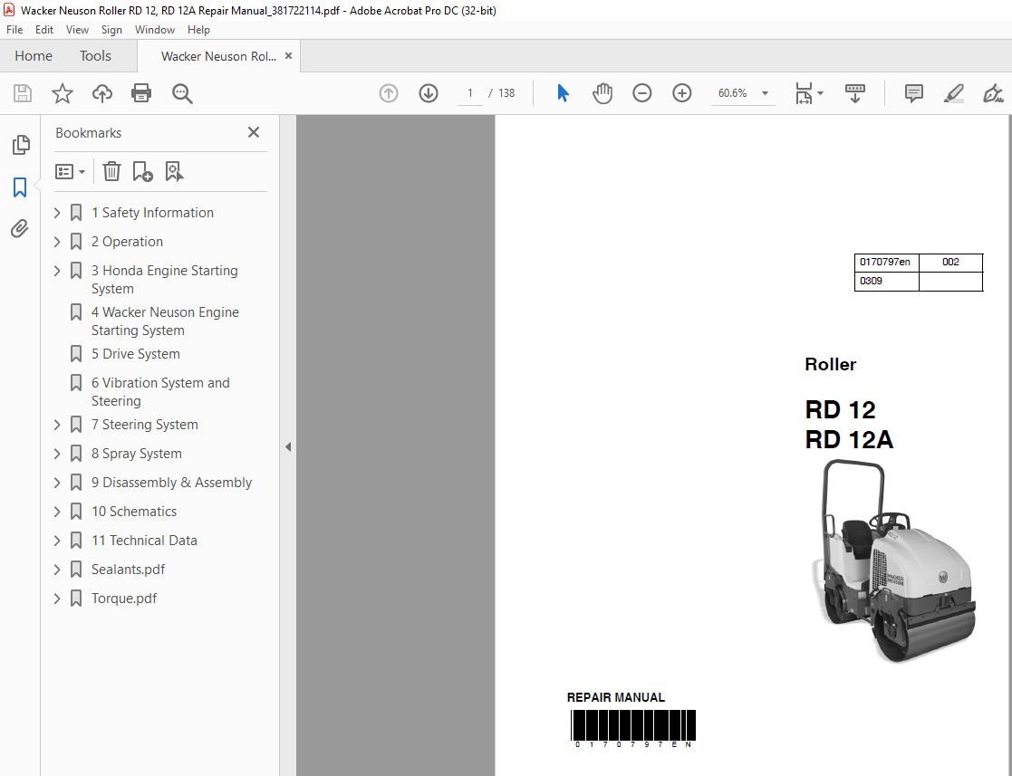The image size is (1012, 776).
Task: Collapse the navigation pane with the arrow handle
Action: pyautogui.click(x=288, y=446)
